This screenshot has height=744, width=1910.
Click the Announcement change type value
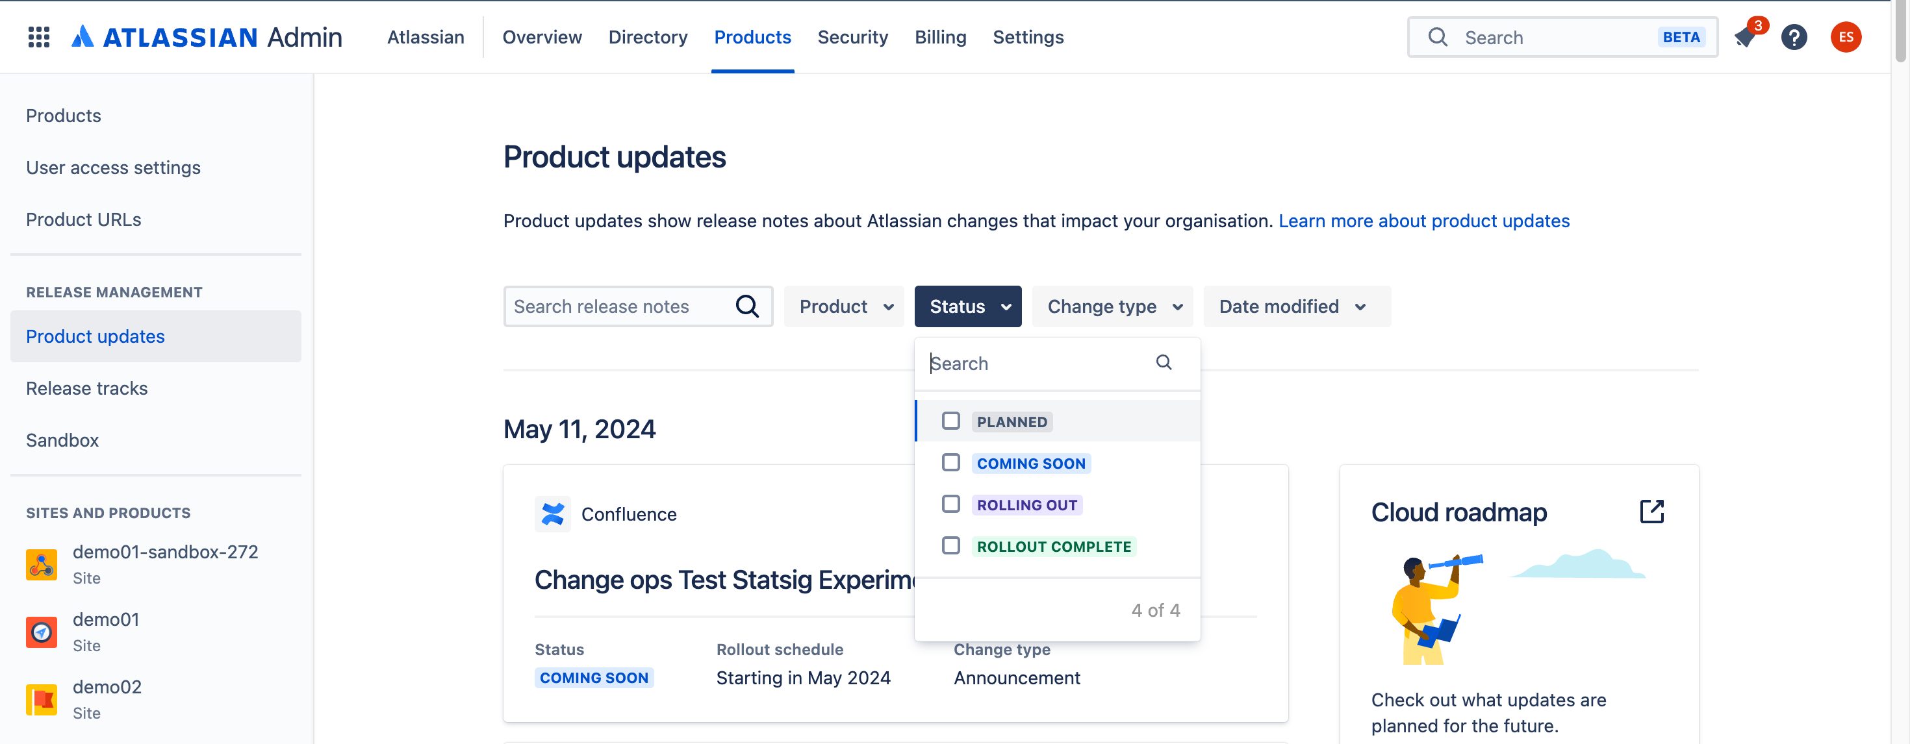pos(1017,677)
